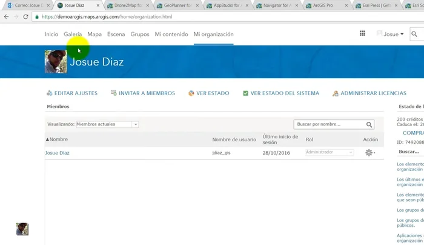Click the search icon in member search box
The image size is (424, 245).
(x=369, y=124)
